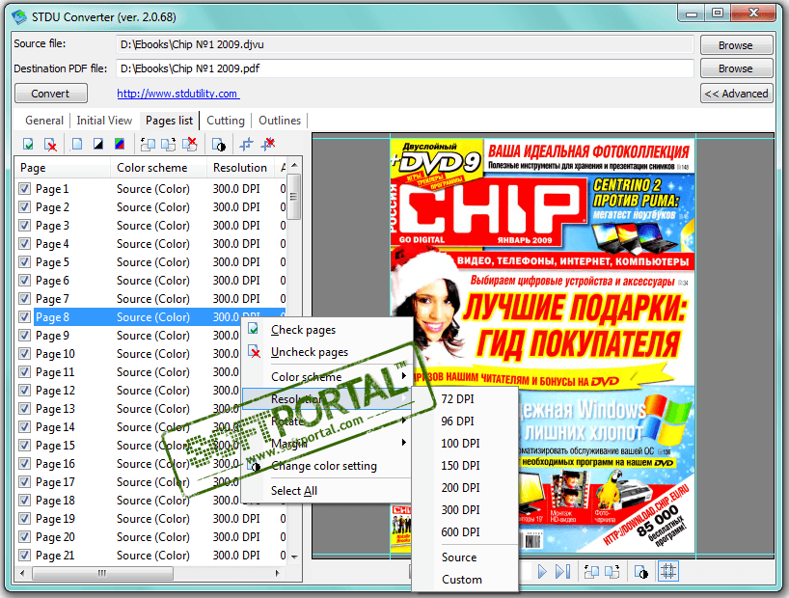This screenshot has height=598, width=789.
Task: Set source color scheme via blank page icon
Action: [x=77, y=145]
